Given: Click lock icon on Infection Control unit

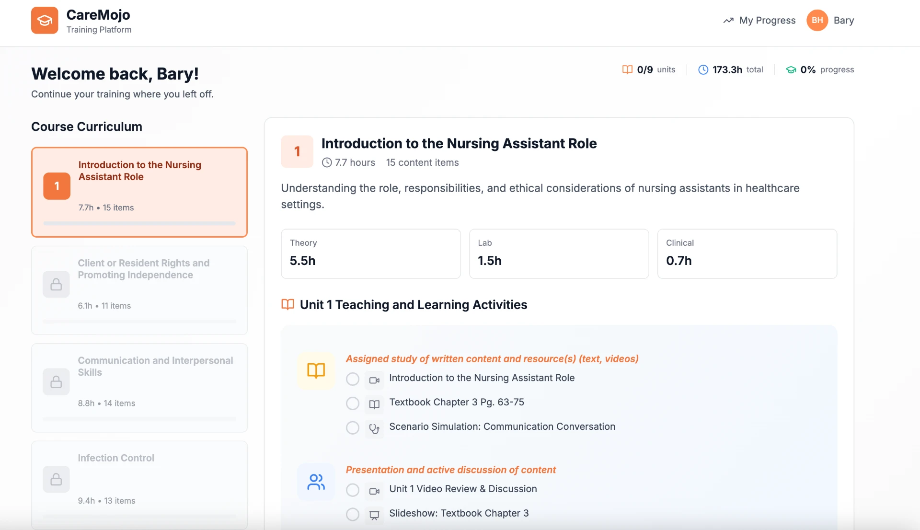Looking at the screenshot, I should [56, 479].
